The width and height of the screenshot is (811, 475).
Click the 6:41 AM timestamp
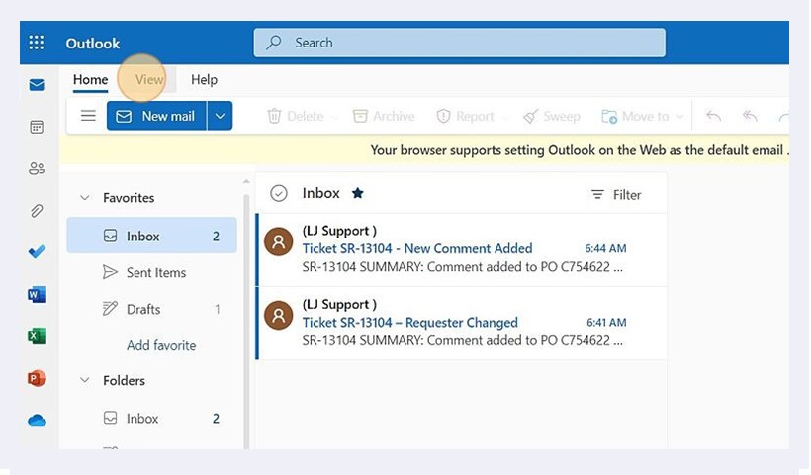(x=606, y=322)
